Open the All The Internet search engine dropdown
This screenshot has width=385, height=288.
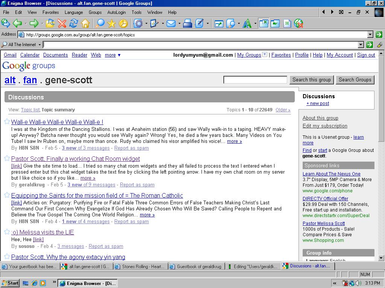(39, 45)
